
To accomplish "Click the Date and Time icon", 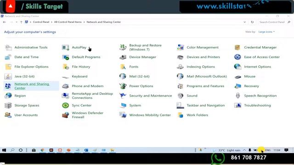I will (x=8, y=57).
